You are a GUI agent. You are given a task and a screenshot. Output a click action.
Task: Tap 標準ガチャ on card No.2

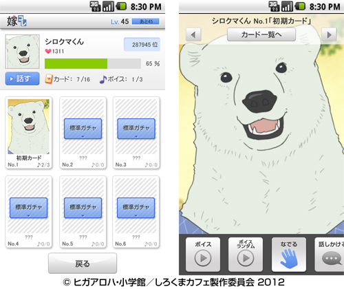pyautogui.click(x=83, y=129)
